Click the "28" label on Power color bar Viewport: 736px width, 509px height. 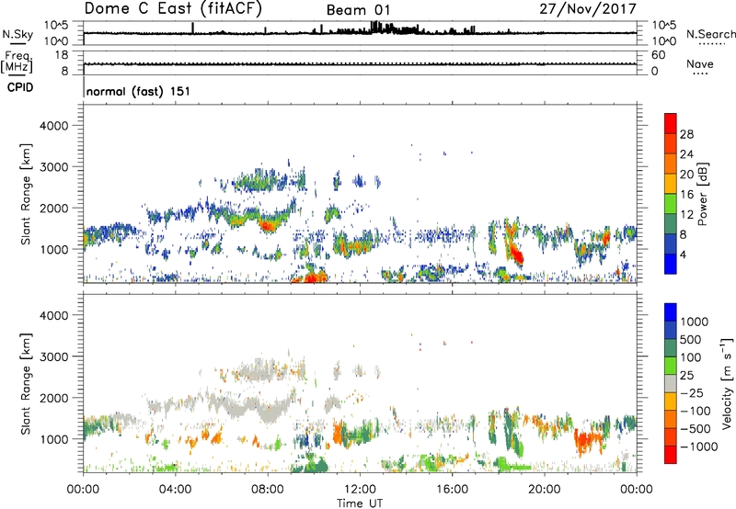tap(686, 134)
